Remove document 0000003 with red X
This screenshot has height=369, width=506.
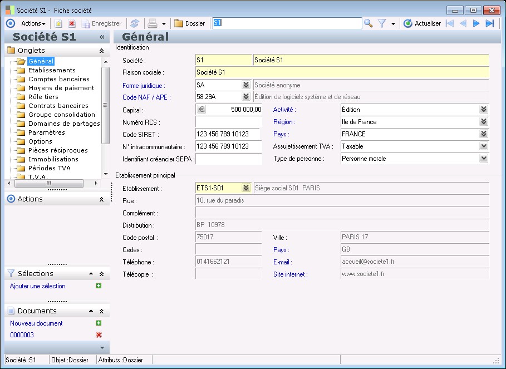(x=99, y=335)
